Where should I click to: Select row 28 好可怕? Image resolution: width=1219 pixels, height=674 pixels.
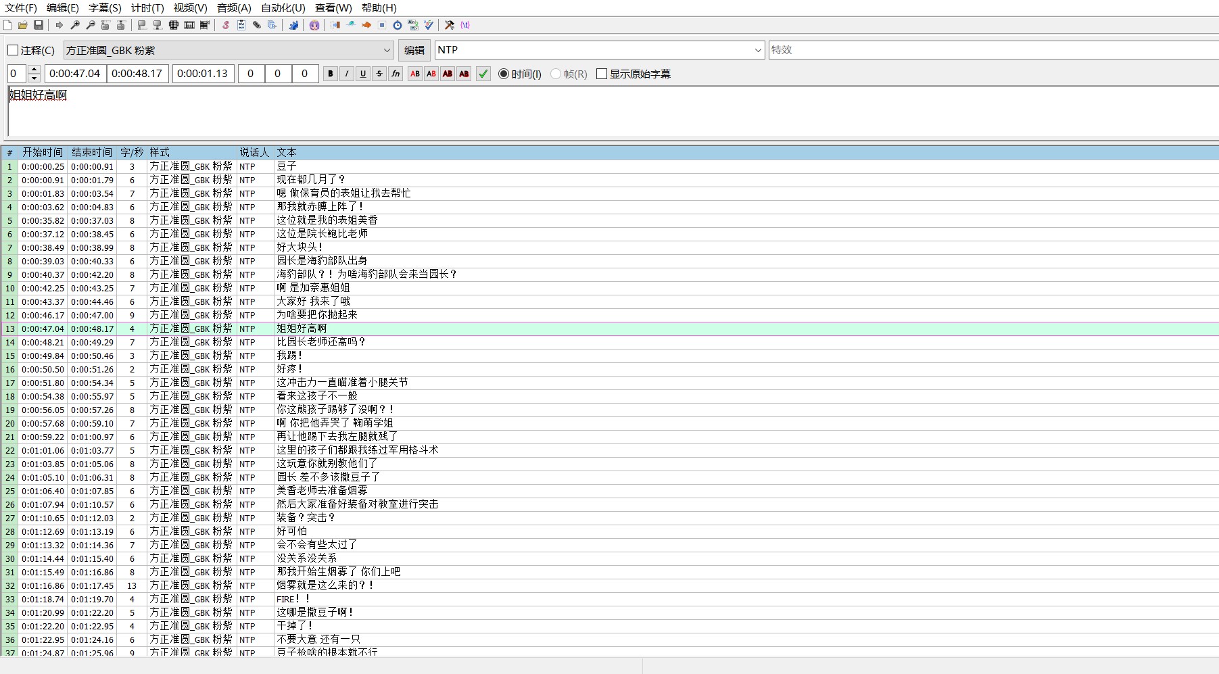610,531
